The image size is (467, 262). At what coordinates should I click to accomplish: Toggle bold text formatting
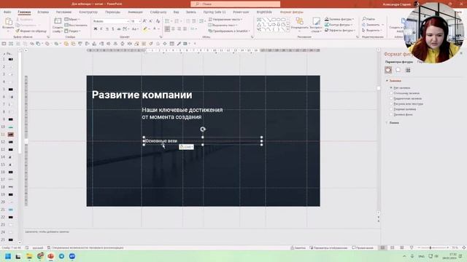pos(96,29)
